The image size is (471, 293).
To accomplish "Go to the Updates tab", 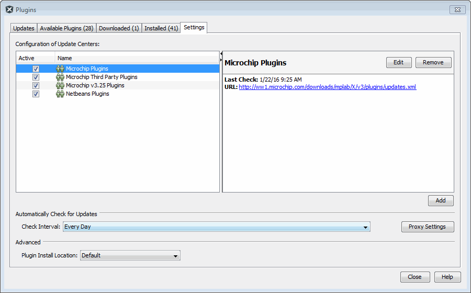I will (24, 28).
